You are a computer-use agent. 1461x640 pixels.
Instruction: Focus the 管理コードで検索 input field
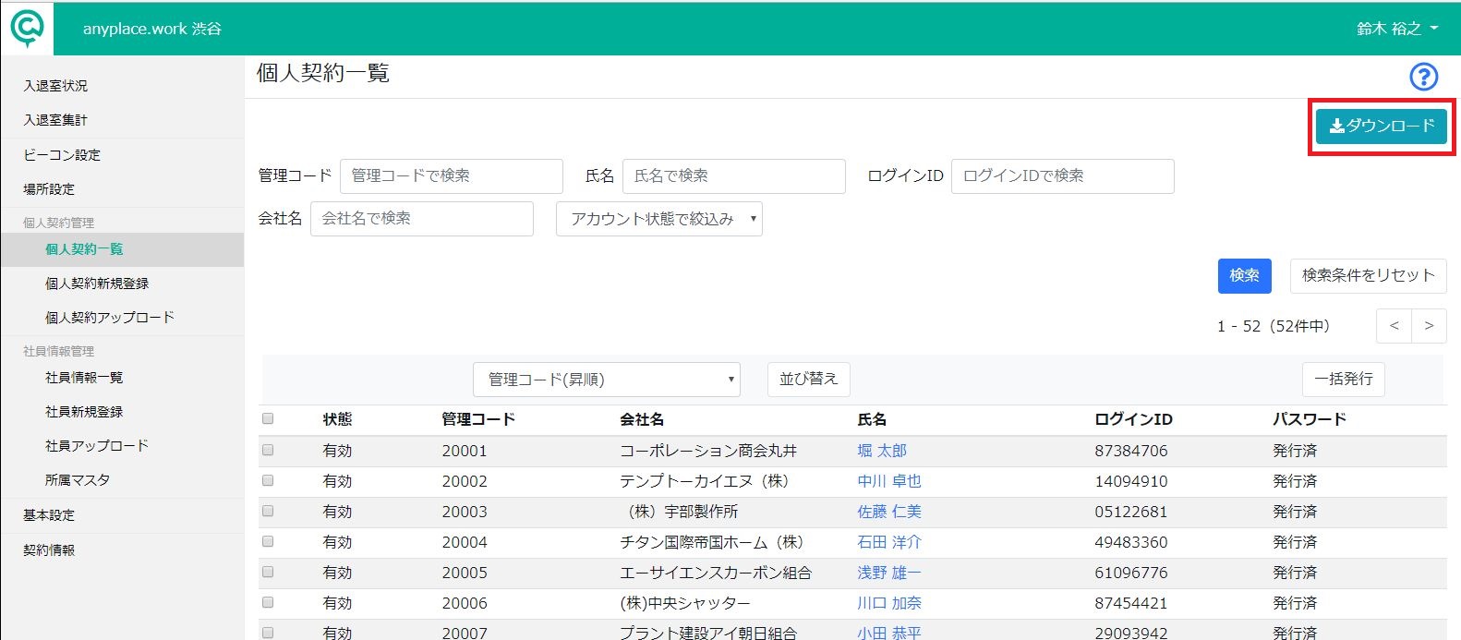(452, 176)
